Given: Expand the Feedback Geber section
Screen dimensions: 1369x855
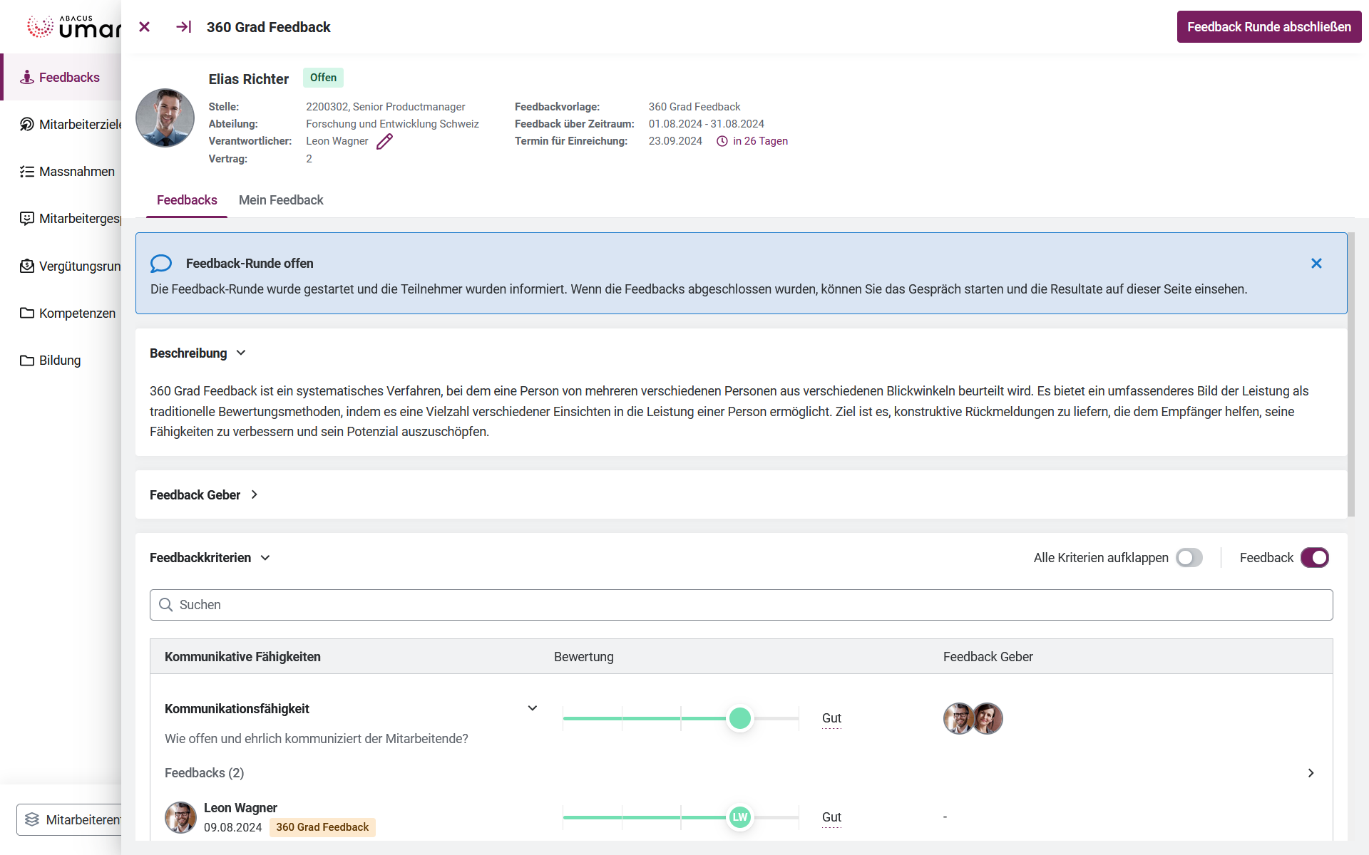Looking at the screenshot, I should [255, 494].
